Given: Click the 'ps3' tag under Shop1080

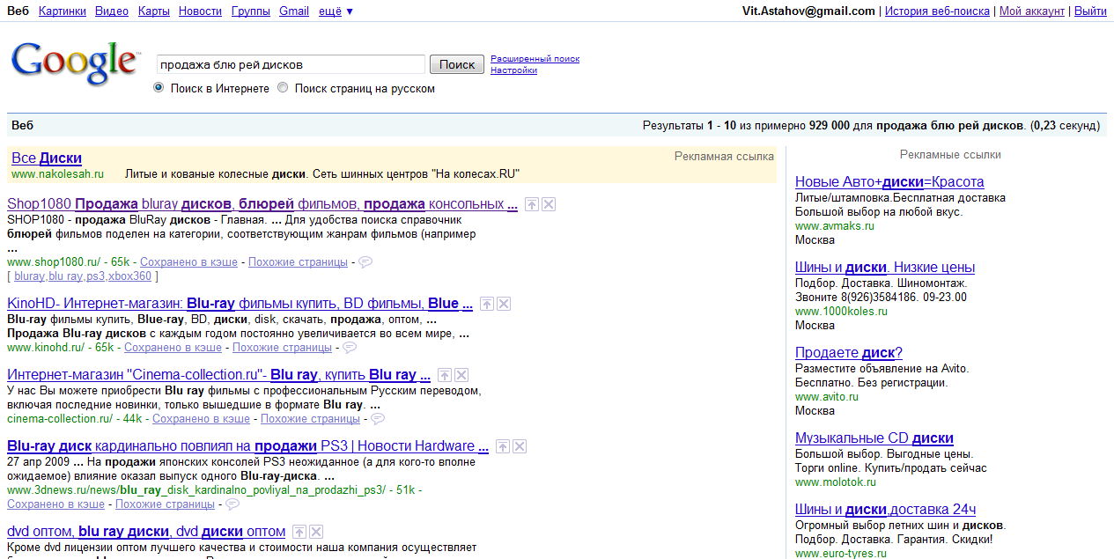Looking at the screenshot, I should tap(95, 276).
